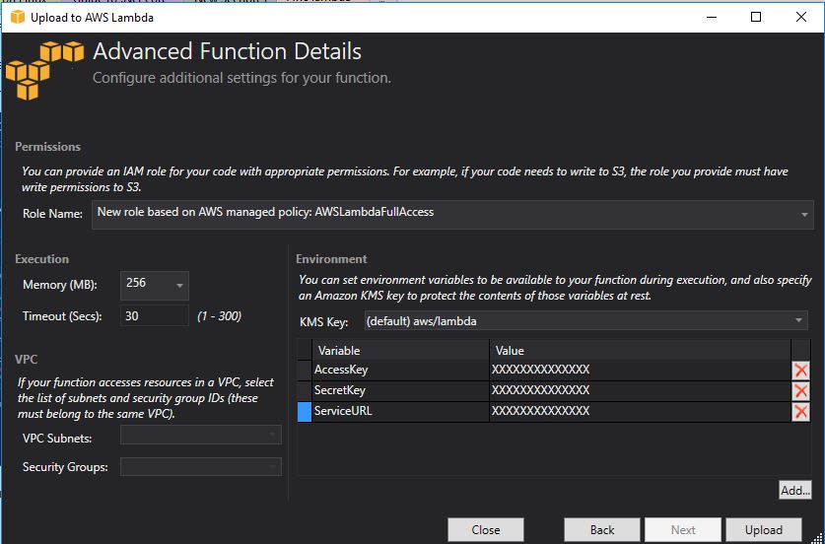Screen dimensions: 825x544
Task: Click the SecretKey value cell
Action: click(x=639, y=391)
